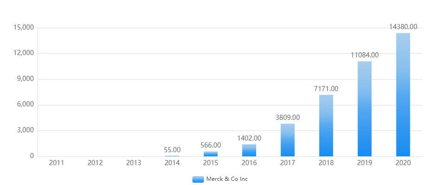The image size is (440, 185).
Task: Select the 2013 x-axis label
Action: [x=134, y=163]
